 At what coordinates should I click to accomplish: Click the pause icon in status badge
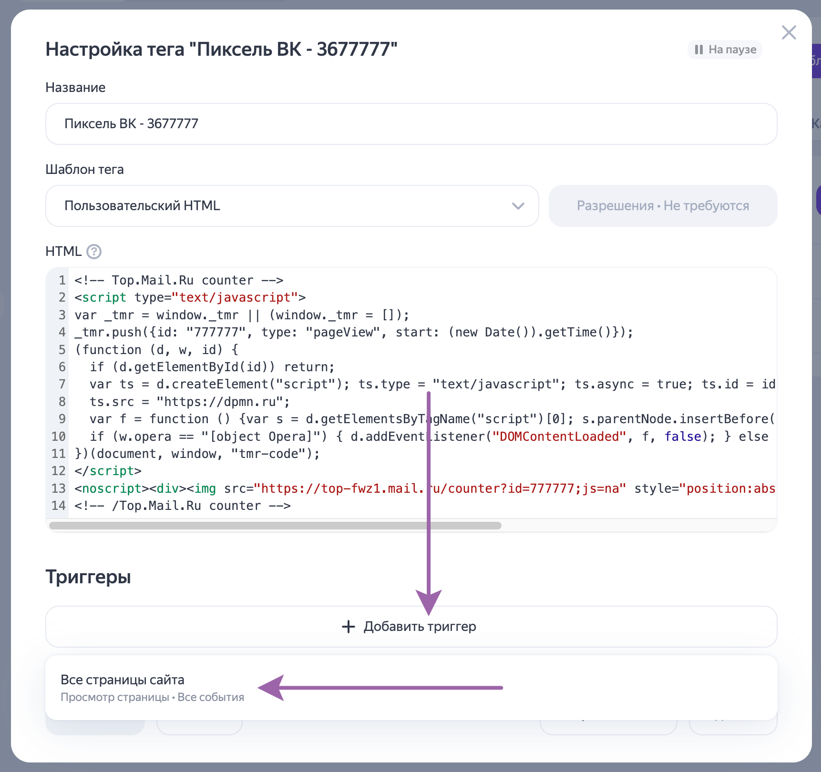pyautogui.click(x=698, y=50)
